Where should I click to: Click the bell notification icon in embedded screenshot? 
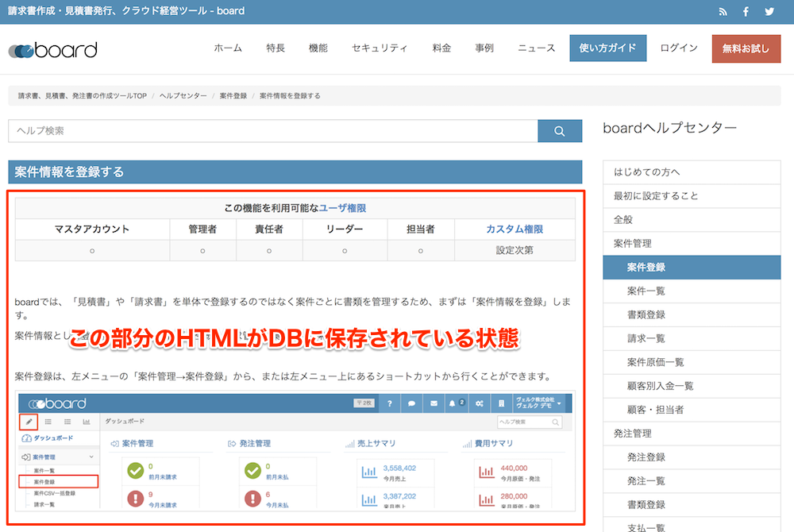point(453,403)
